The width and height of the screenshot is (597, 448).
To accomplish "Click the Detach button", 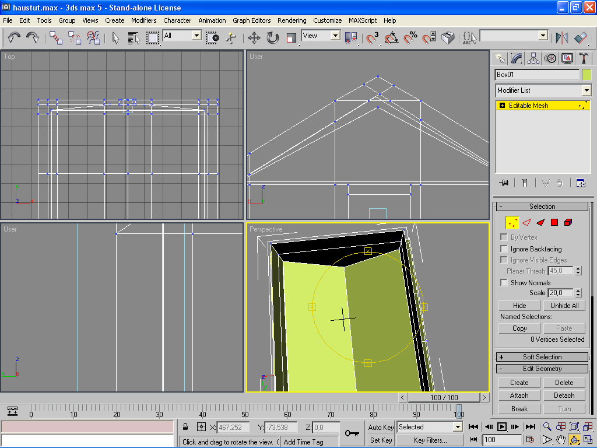I will click(564, 395).
